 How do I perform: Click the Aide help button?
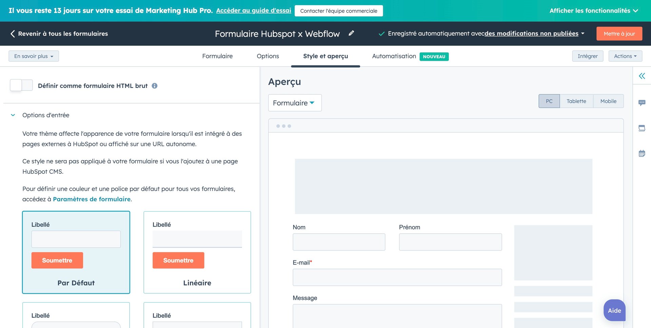(x=614, y=310)
